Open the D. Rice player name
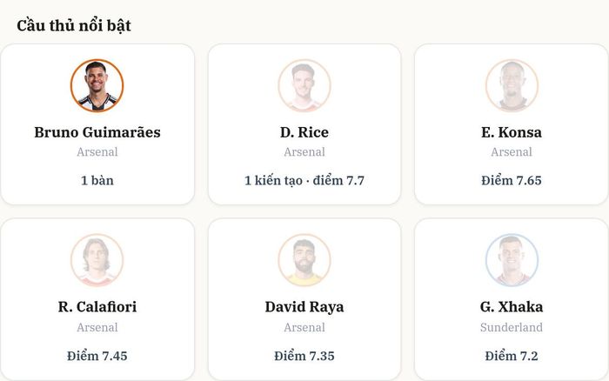Viewport: 609px width, 381px height. (x=304, y=132)
